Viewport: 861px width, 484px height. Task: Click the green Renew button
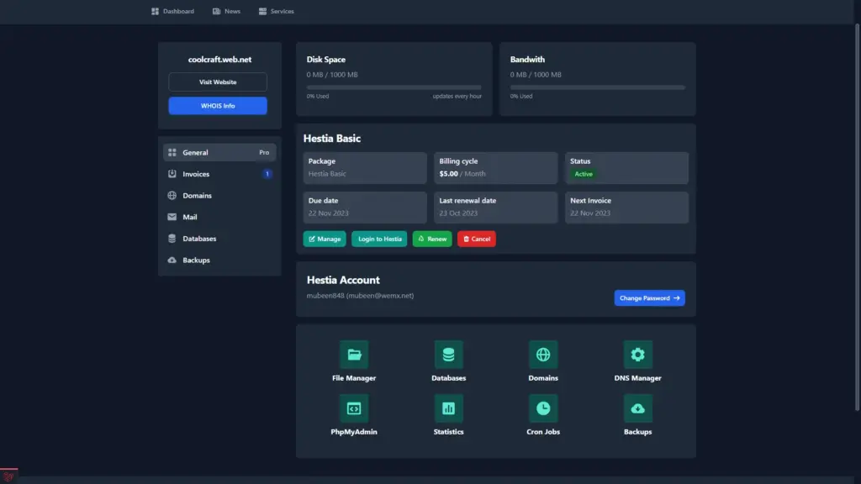(431, 239)
